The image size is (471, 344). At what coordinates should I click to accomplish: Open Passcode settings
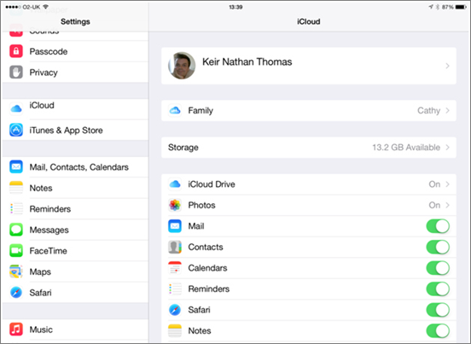75,51
